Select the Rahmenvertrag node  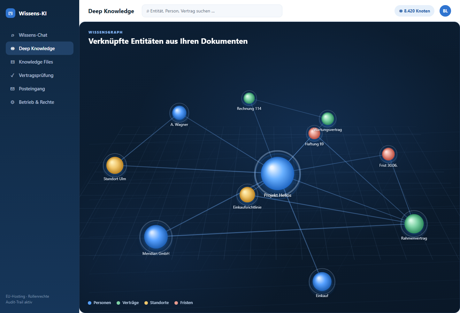pyautogui.click(x=414, y=224)
